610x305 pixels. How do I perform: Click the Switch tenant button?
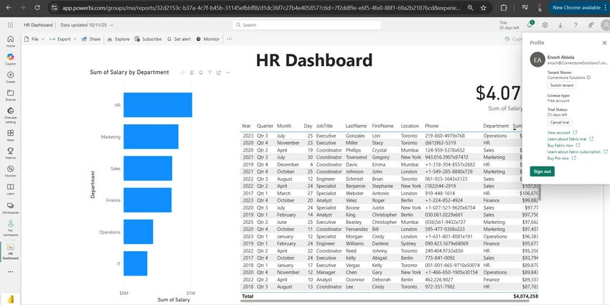(562, 85)
